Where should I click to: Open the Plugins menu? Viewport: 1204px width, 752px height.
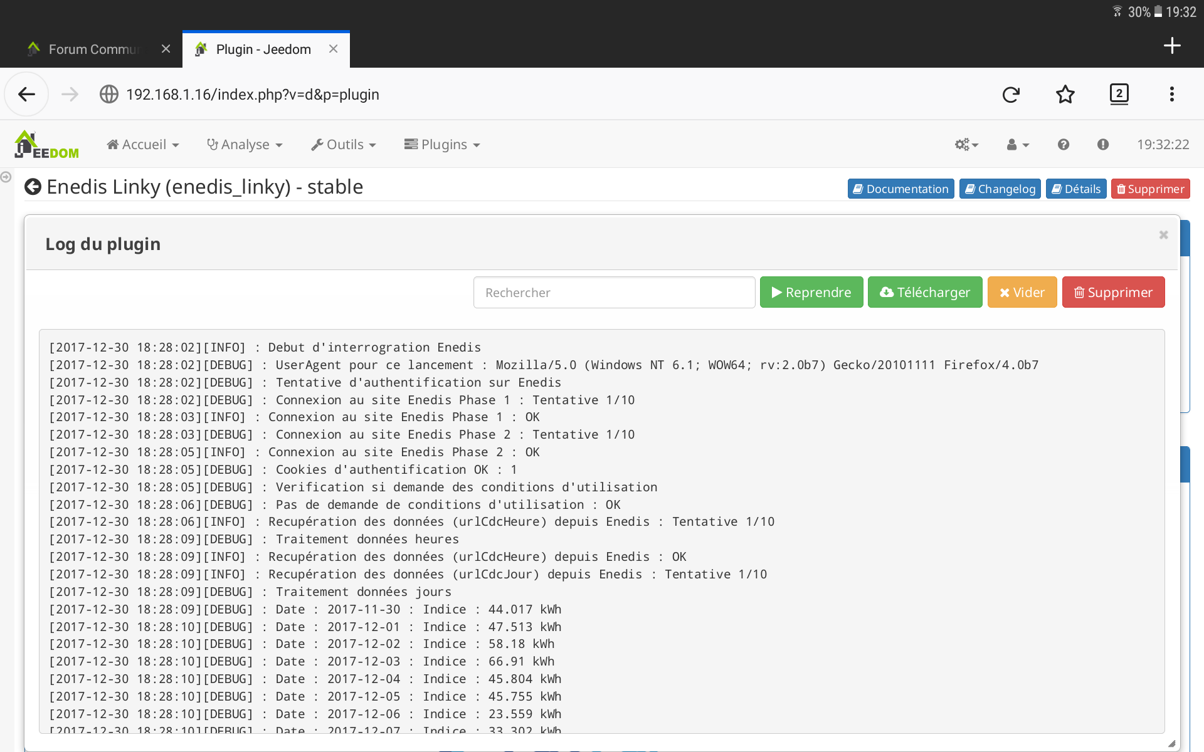pos(442,145)
